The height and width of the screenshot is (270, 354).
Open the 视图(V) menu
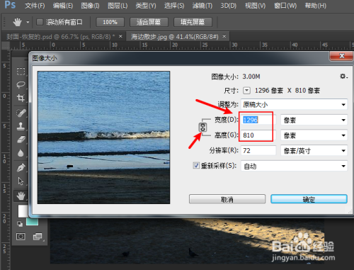(x=255, y=6)
